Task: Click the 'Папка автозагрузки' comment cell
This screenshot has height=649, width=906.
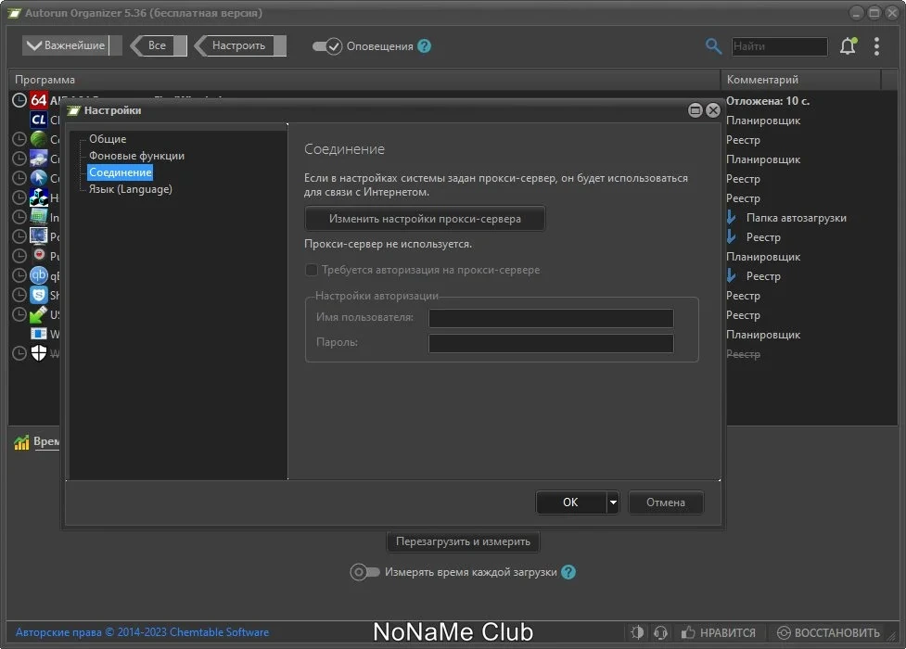Action: [797, 218]
